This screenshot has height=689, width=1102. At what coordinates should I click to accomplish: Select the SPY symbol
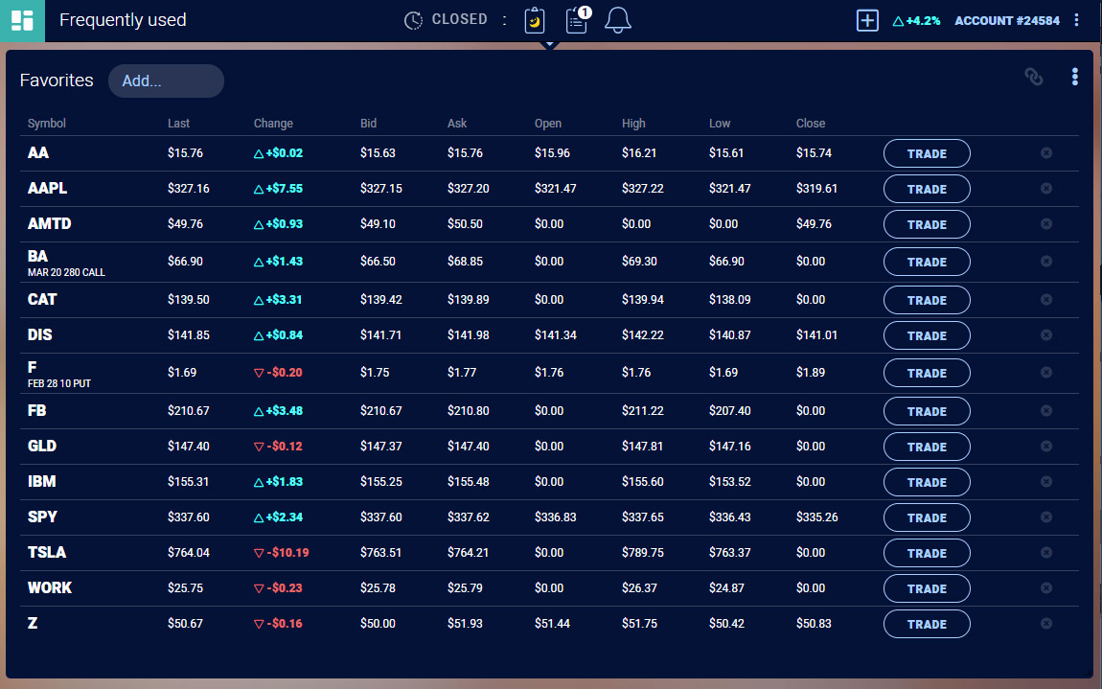[x=42, y=517]
